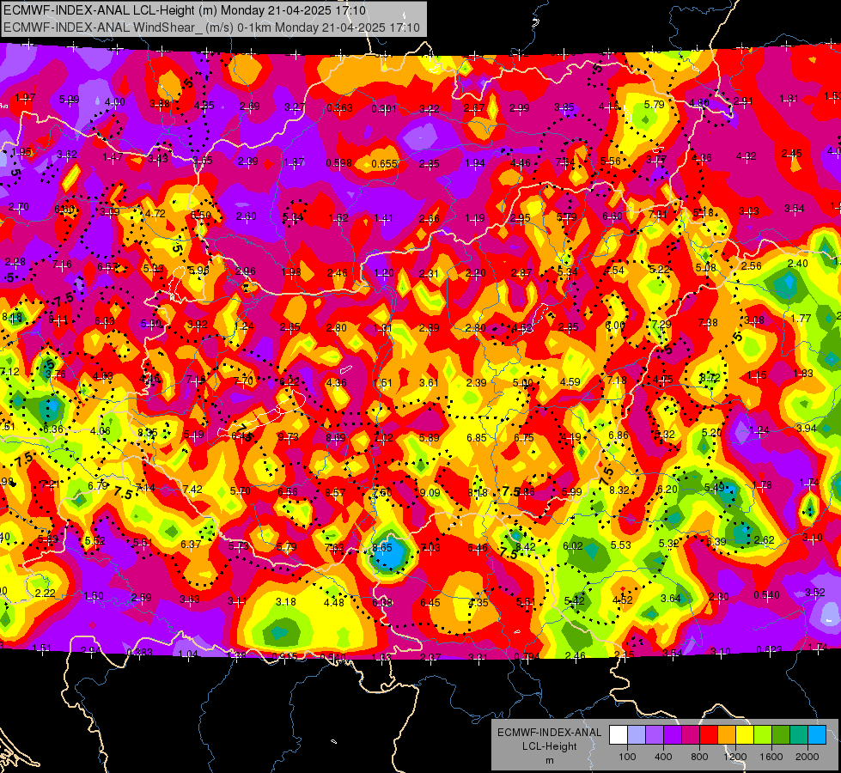
Task: Click the pale blue legend swatch above 100
Action: click(x=637, y=735)
